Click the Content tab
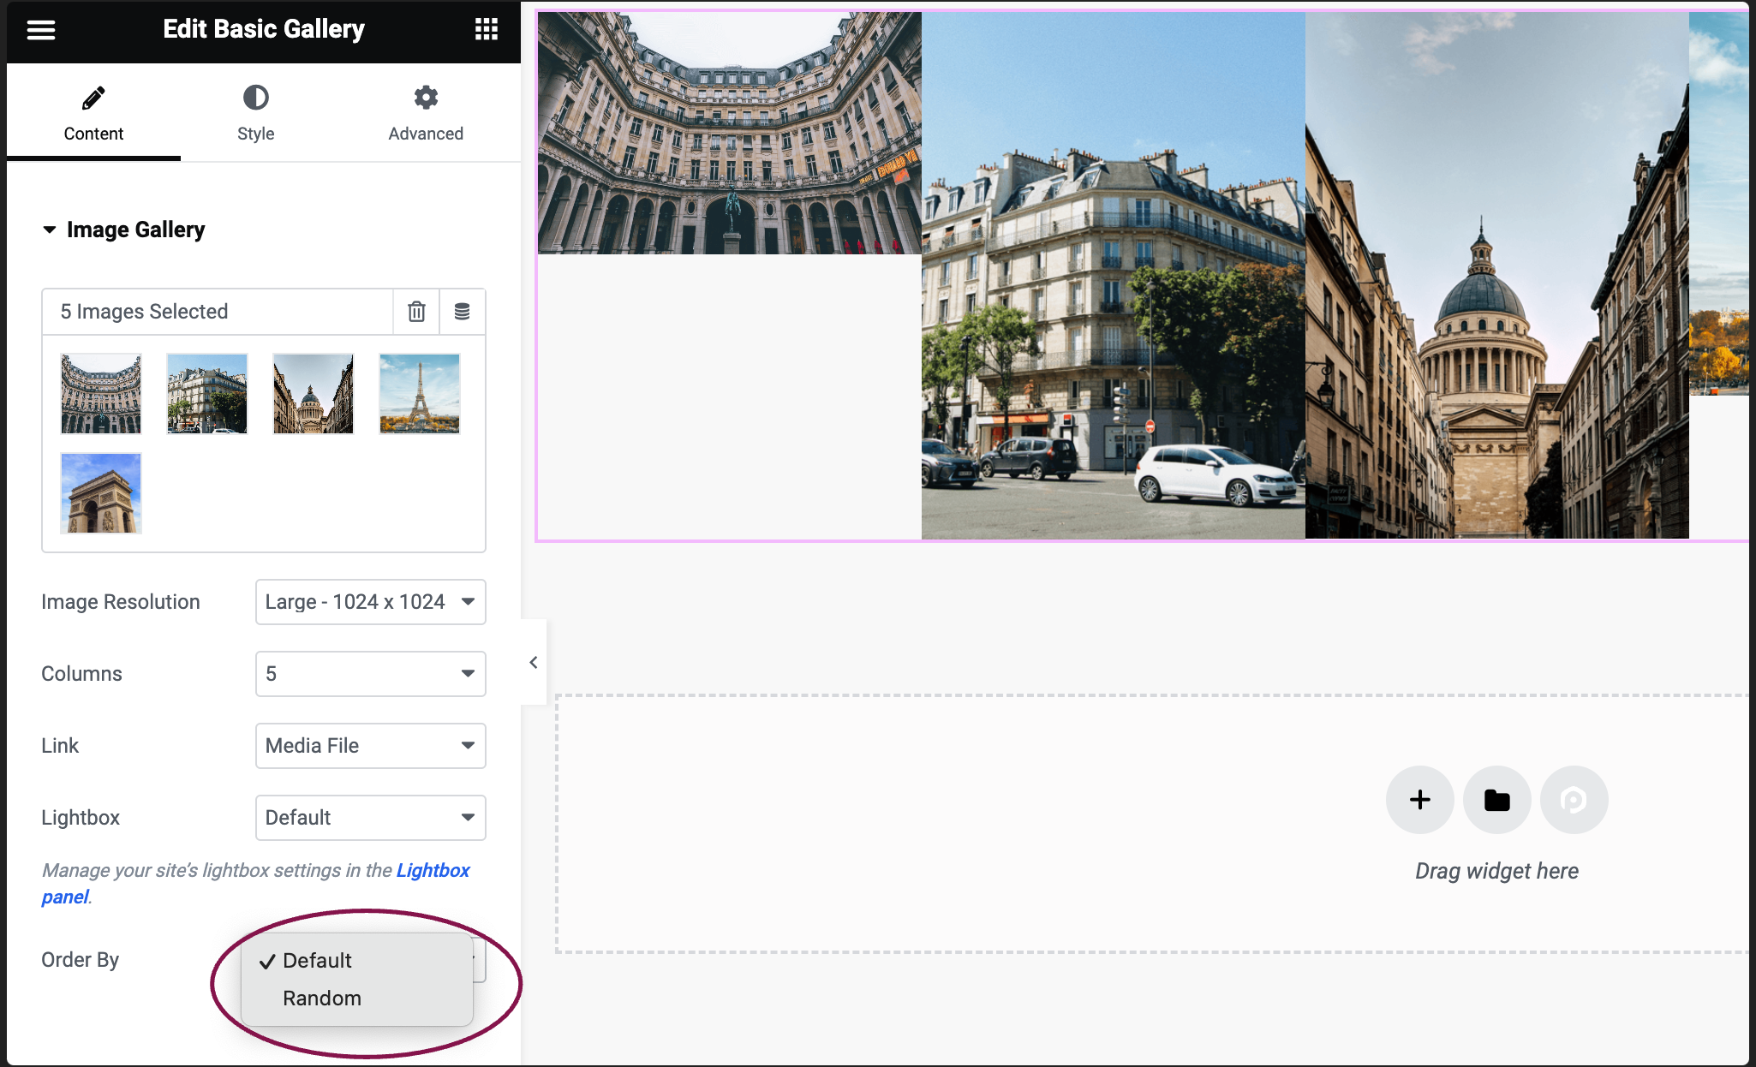Viewport: 1756px width, 1067px height. tap(93, 113)
